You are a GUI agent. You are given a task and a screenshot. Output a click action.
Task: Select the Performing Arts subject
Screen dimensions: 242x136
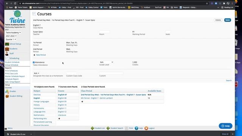pos(40,118)
